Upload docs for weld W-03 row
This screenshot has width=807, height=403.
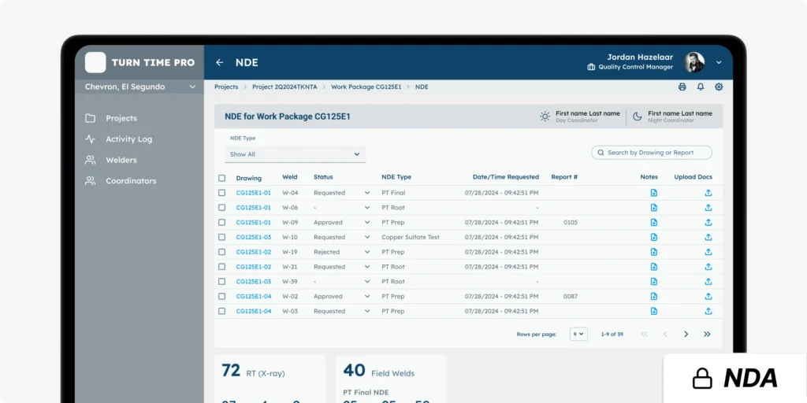(x=708, y=311)
